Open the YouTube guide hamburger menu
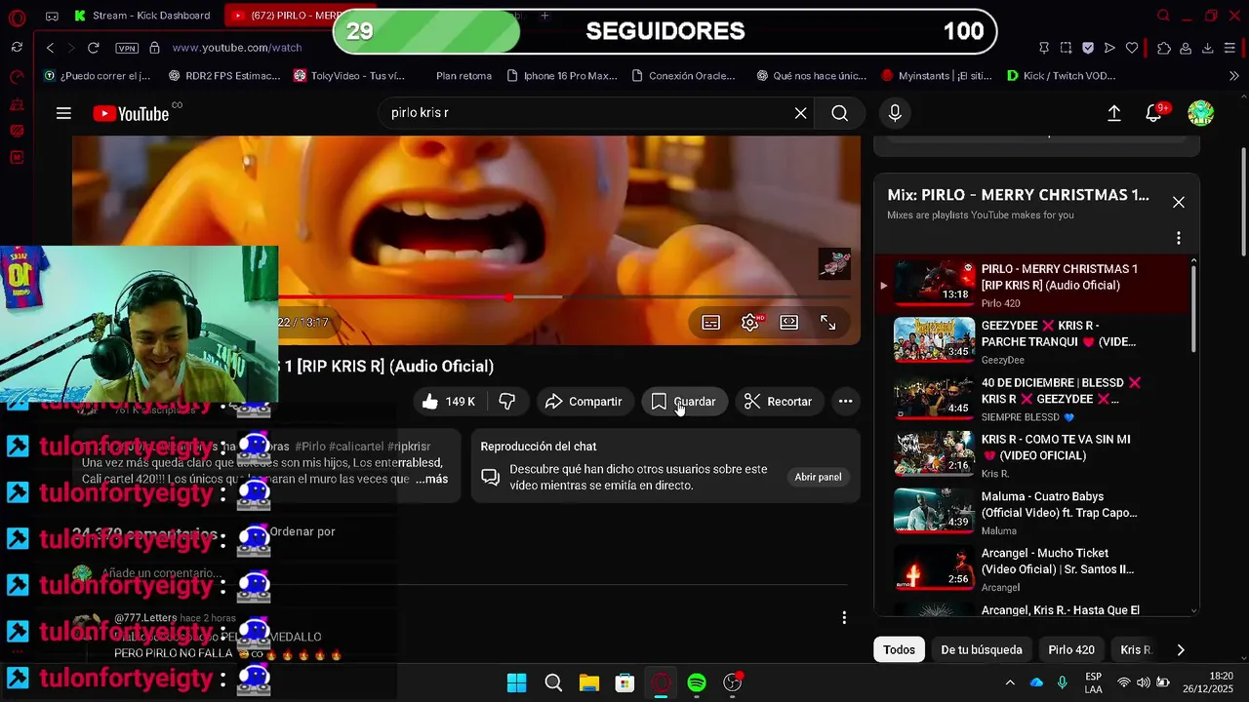Viewport: 1249px width, 702px height. pyautogui.click(x=63, y=113)
